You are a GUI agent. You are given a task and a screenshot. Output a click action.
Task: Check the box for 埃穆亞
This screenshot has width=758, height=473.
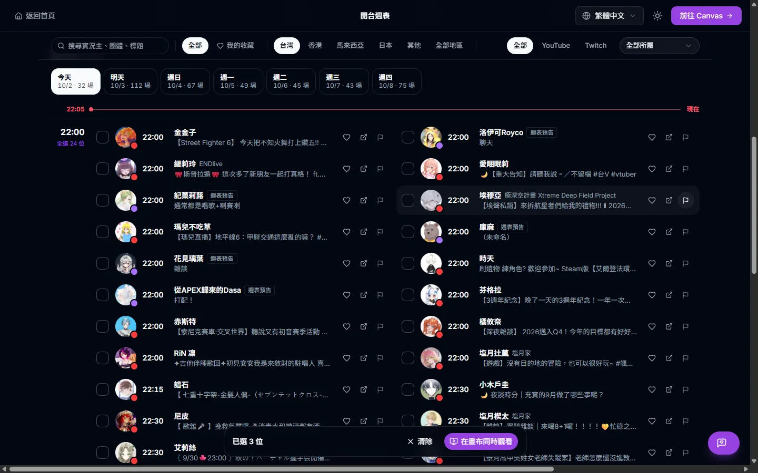[408, 200]
